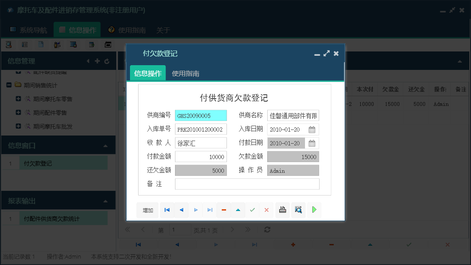This screenshot has width=471, height=265.
Task: Click the print icon in the dialog toolbar
Action: coord(282,210)
